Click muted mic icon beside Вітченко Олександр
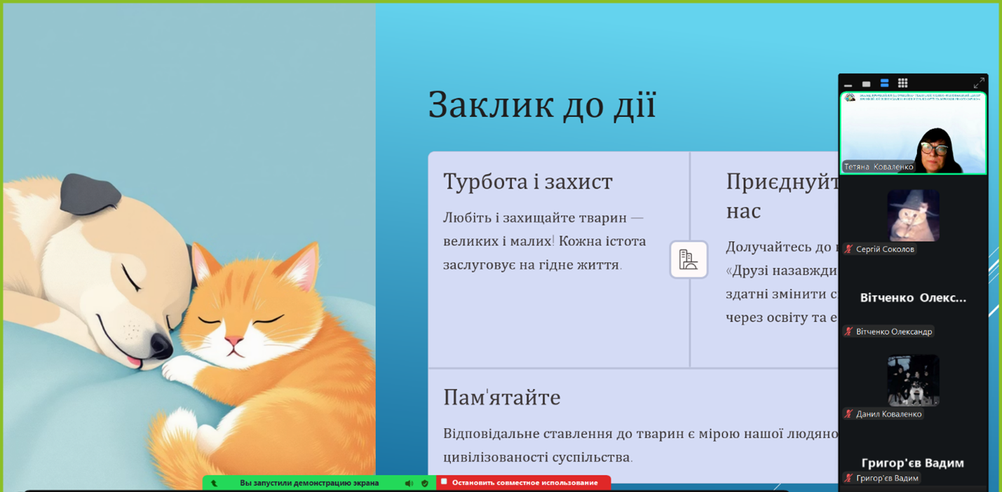 click(x=849, y=332)
